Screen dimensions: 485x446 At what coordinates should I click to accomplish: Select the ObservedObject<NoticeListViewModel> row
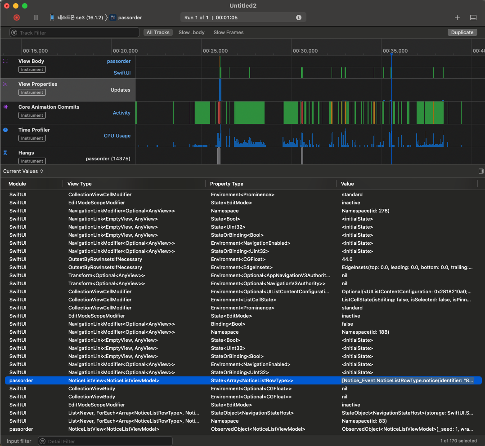coord(243,429)
